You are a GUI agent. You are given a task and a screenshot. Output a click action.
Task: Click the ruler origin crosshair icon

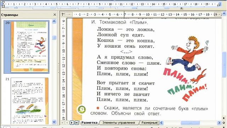[x=63, y=14]
